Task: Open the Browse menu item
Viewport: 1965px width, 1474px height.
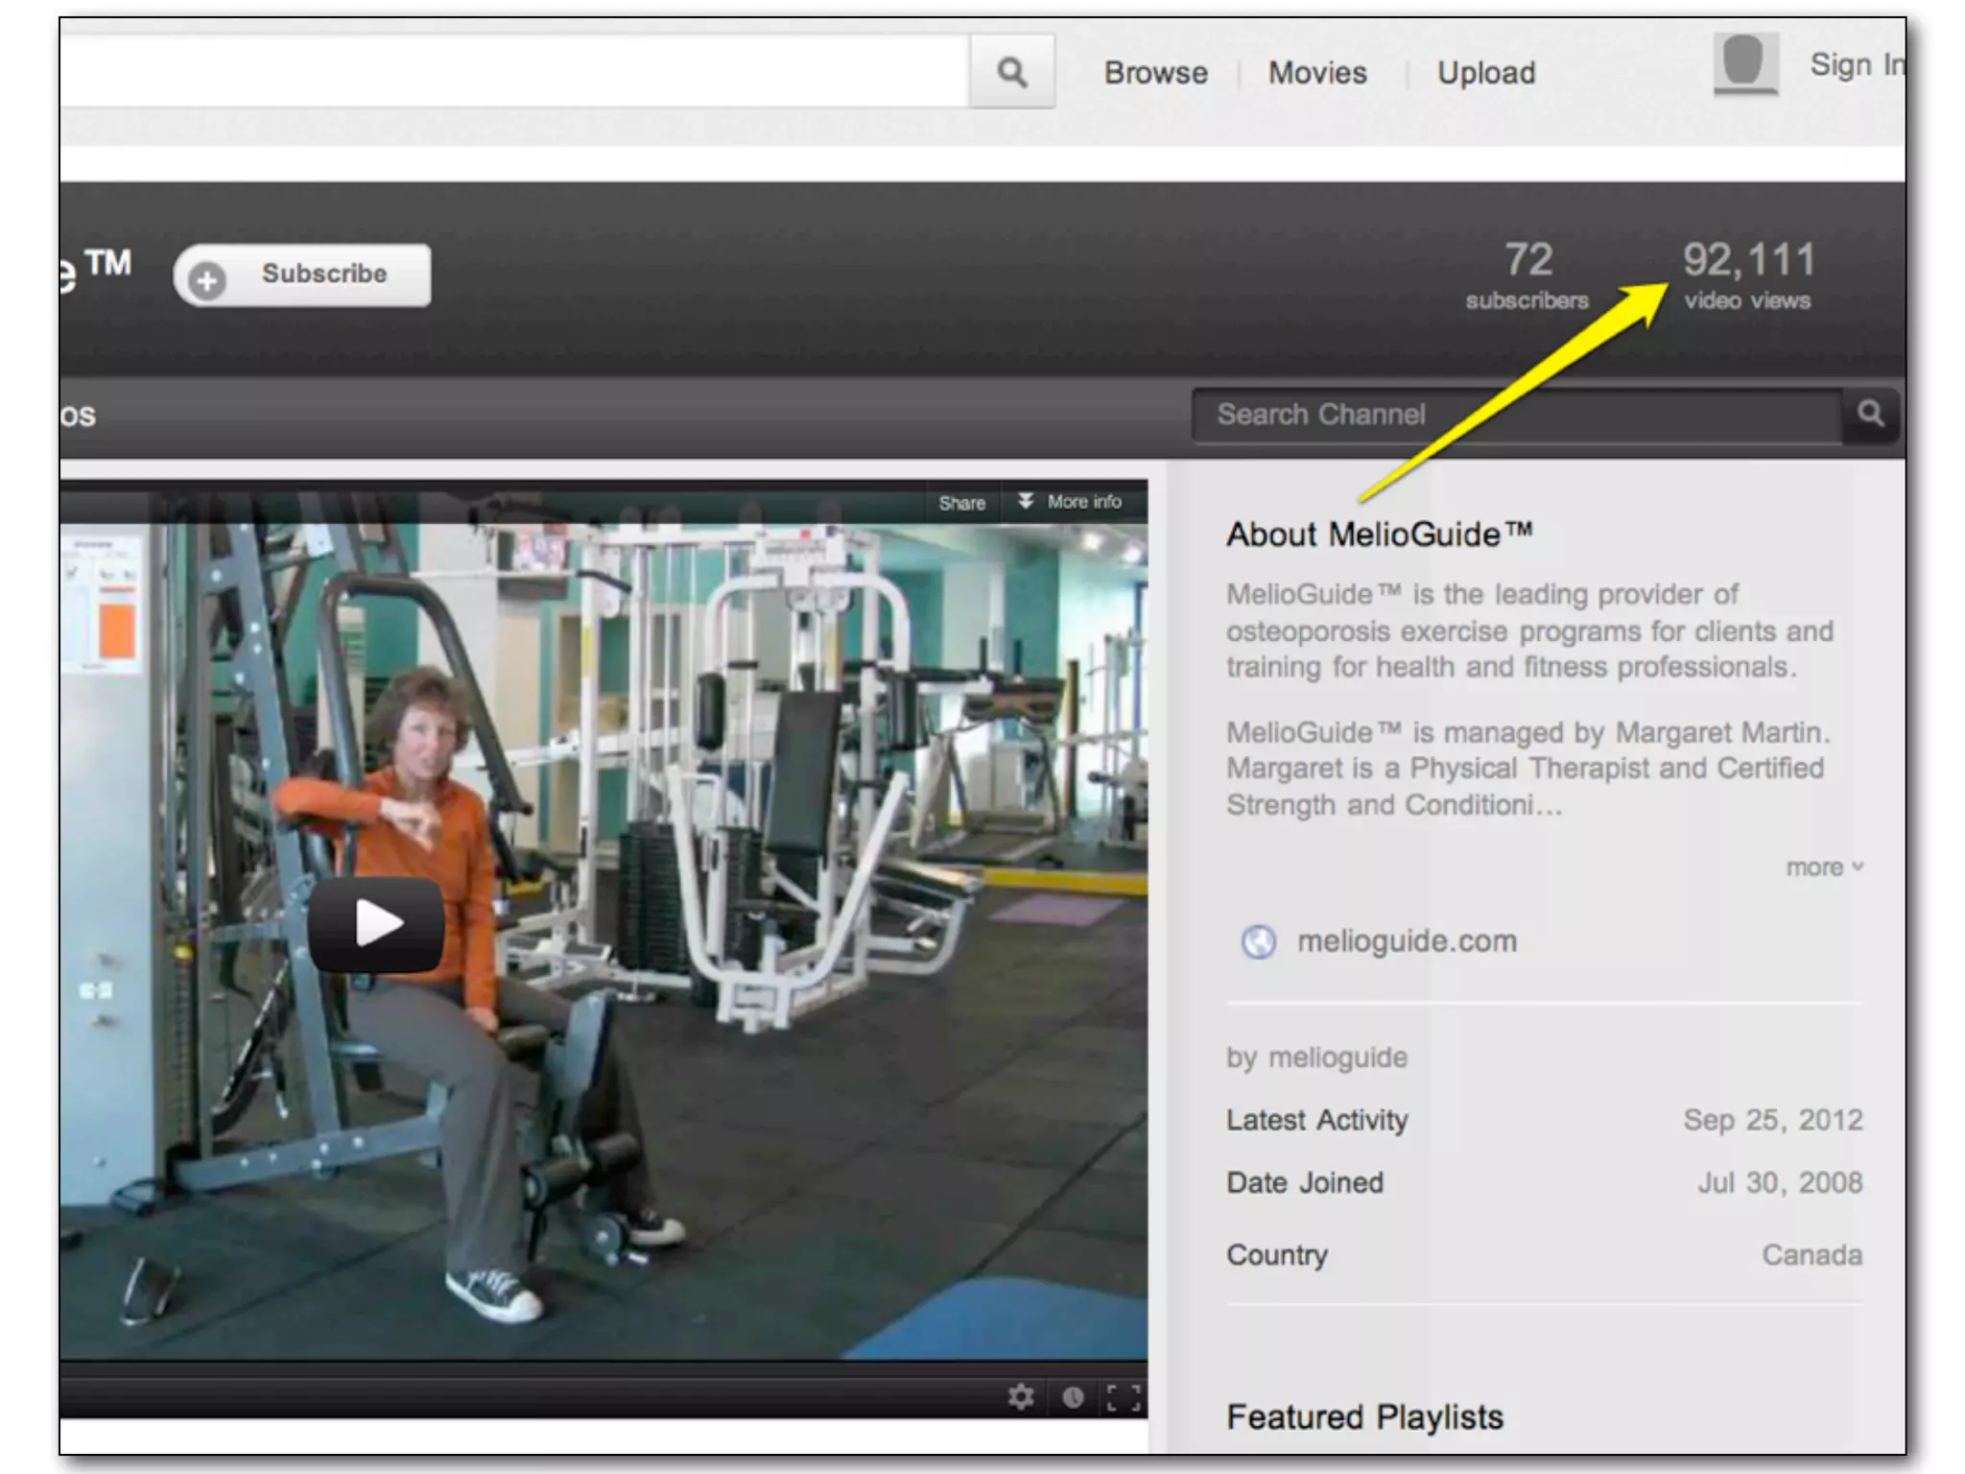Action: 1155,73
